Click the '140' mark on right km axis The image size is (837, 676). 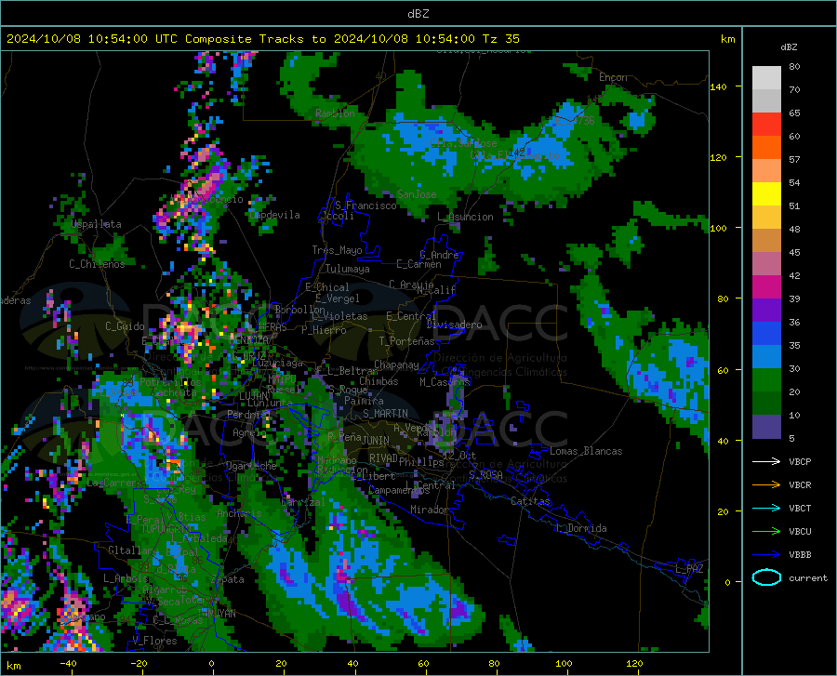719,86
